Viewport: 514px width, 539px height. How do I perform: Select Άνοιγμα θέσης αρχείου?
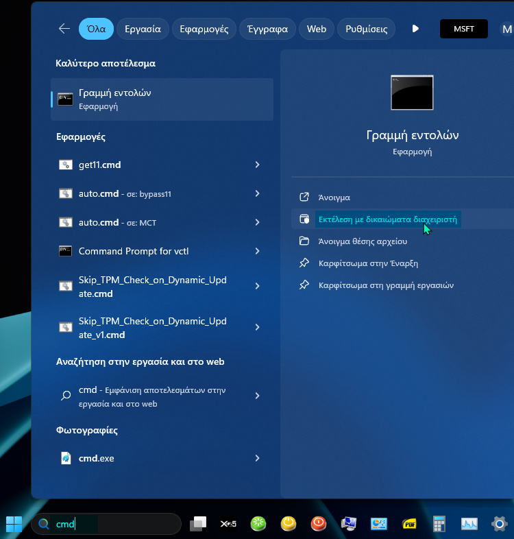363,241
